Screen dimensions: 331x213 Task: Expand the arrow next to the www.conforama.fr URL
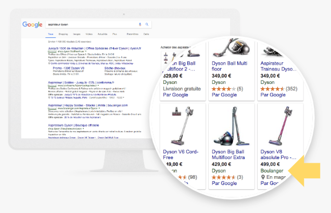(x=98, y=86)
